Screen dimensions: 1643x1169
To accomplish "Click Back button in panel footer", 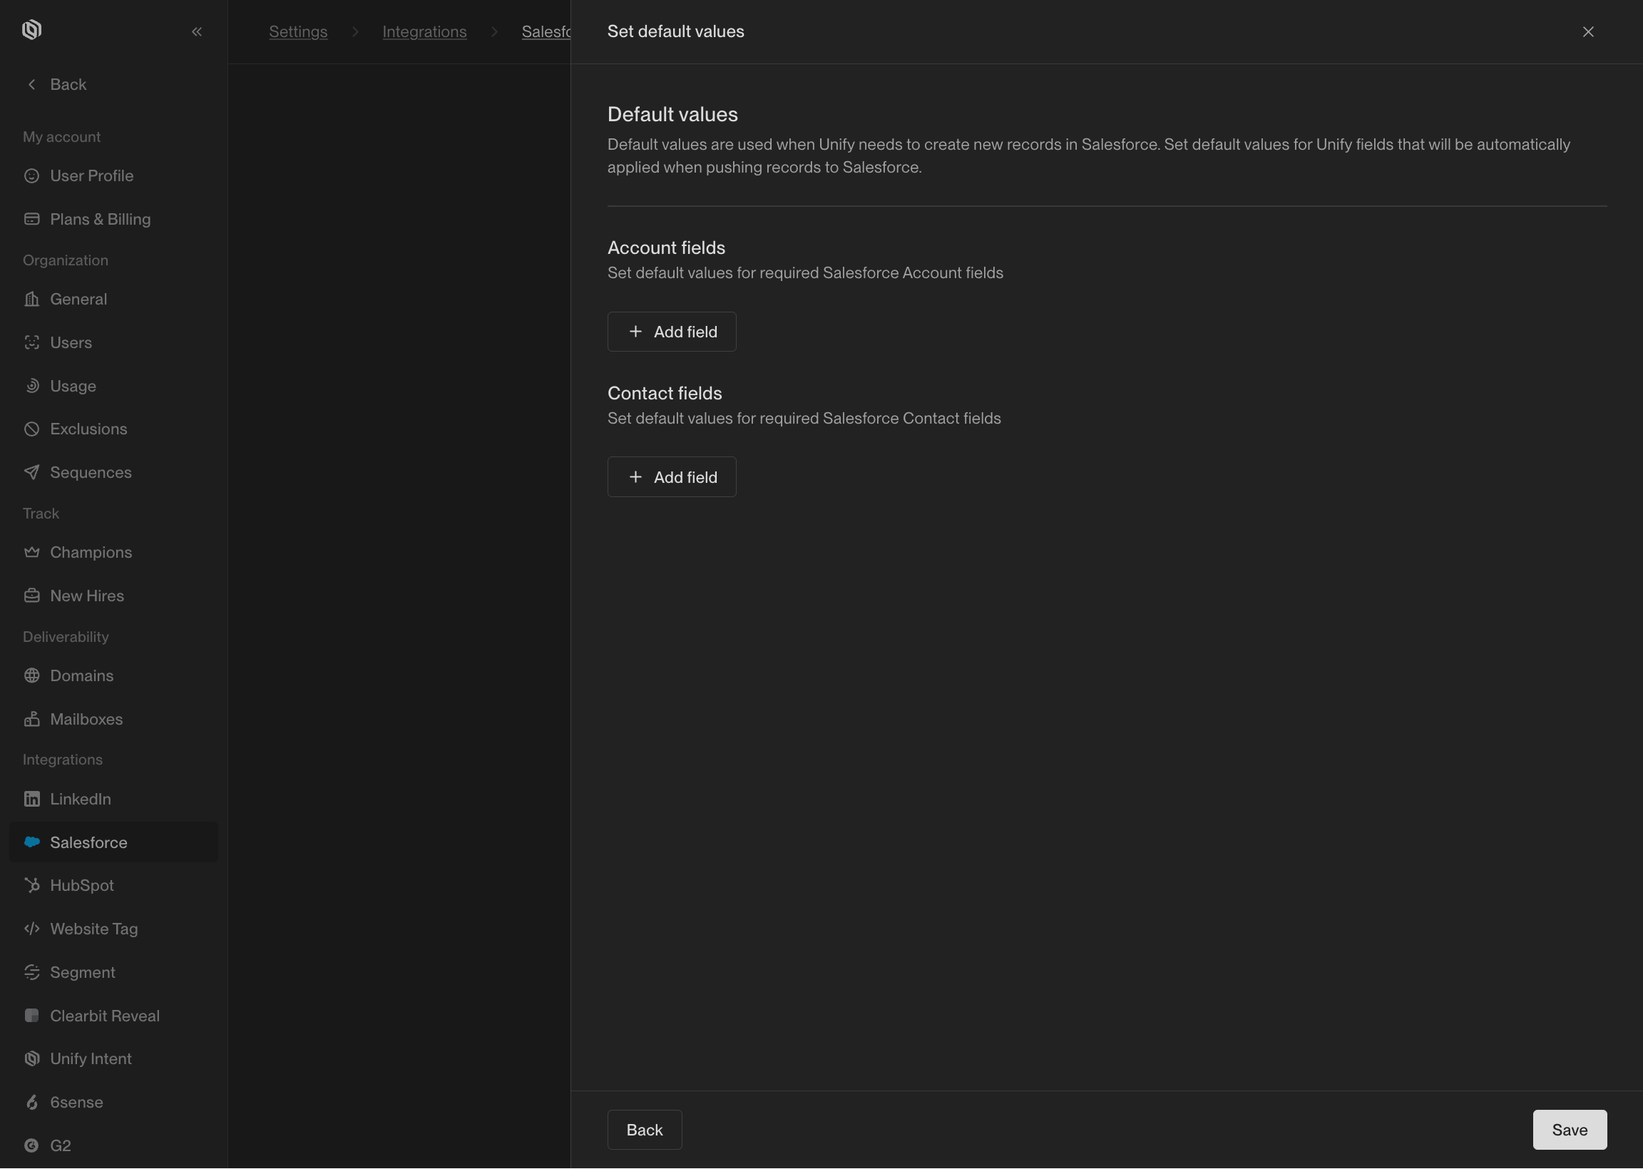I will [x=644, y=1130].
